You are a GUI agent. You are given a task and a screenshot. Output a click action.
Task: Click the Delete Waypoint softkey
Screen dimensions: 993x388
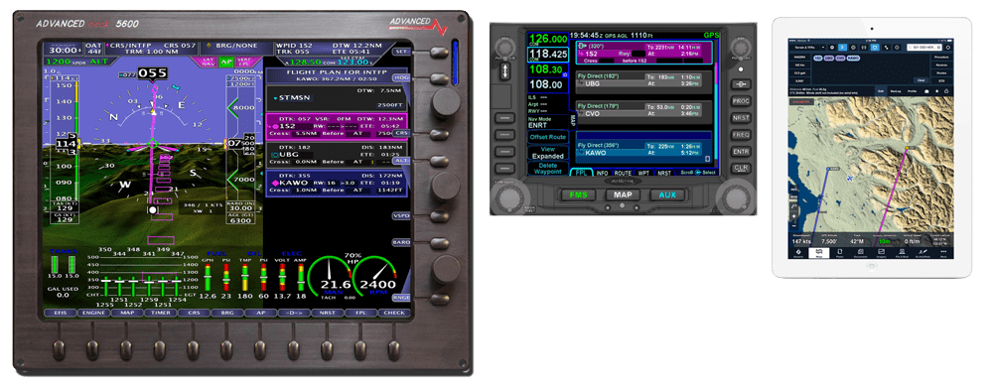(548, 169)
